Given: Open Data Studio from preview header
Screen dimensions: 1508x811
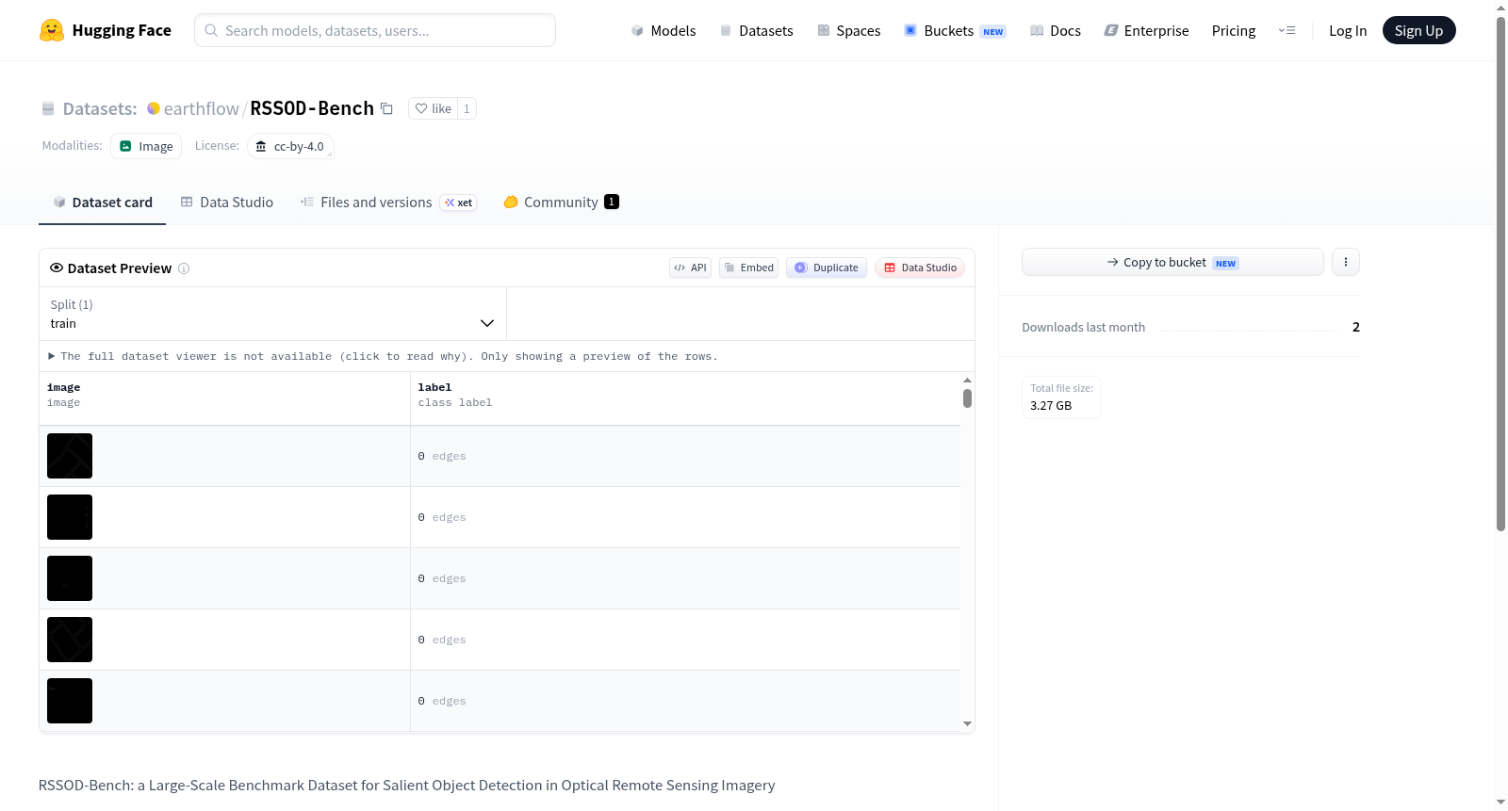Looking at the screenshot, I should (920, 268).
